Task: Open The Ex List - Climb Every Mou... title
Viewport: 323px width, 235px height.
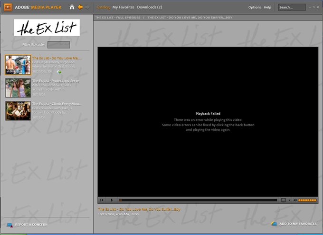Action: pos(57,104)
